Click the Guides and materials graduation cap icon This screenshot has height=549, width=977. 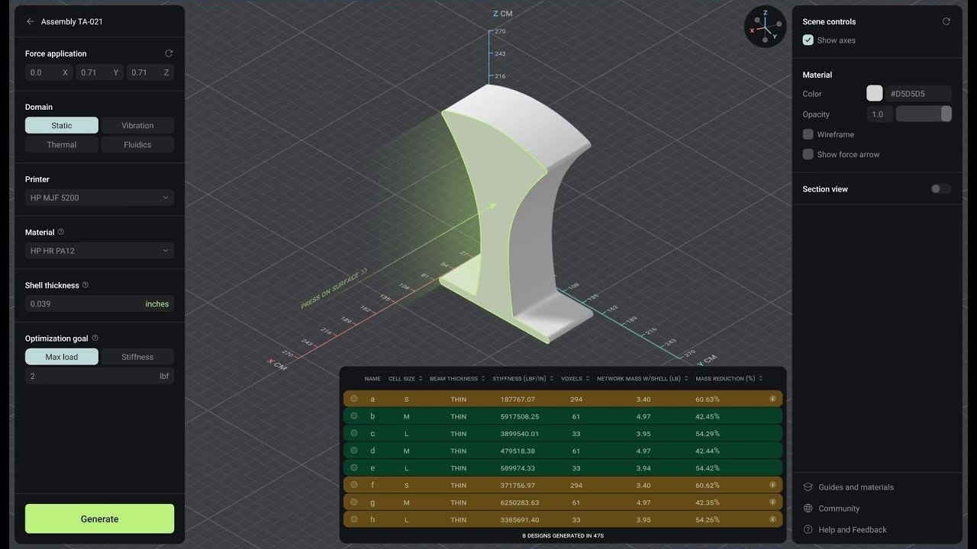pos(808,487)
